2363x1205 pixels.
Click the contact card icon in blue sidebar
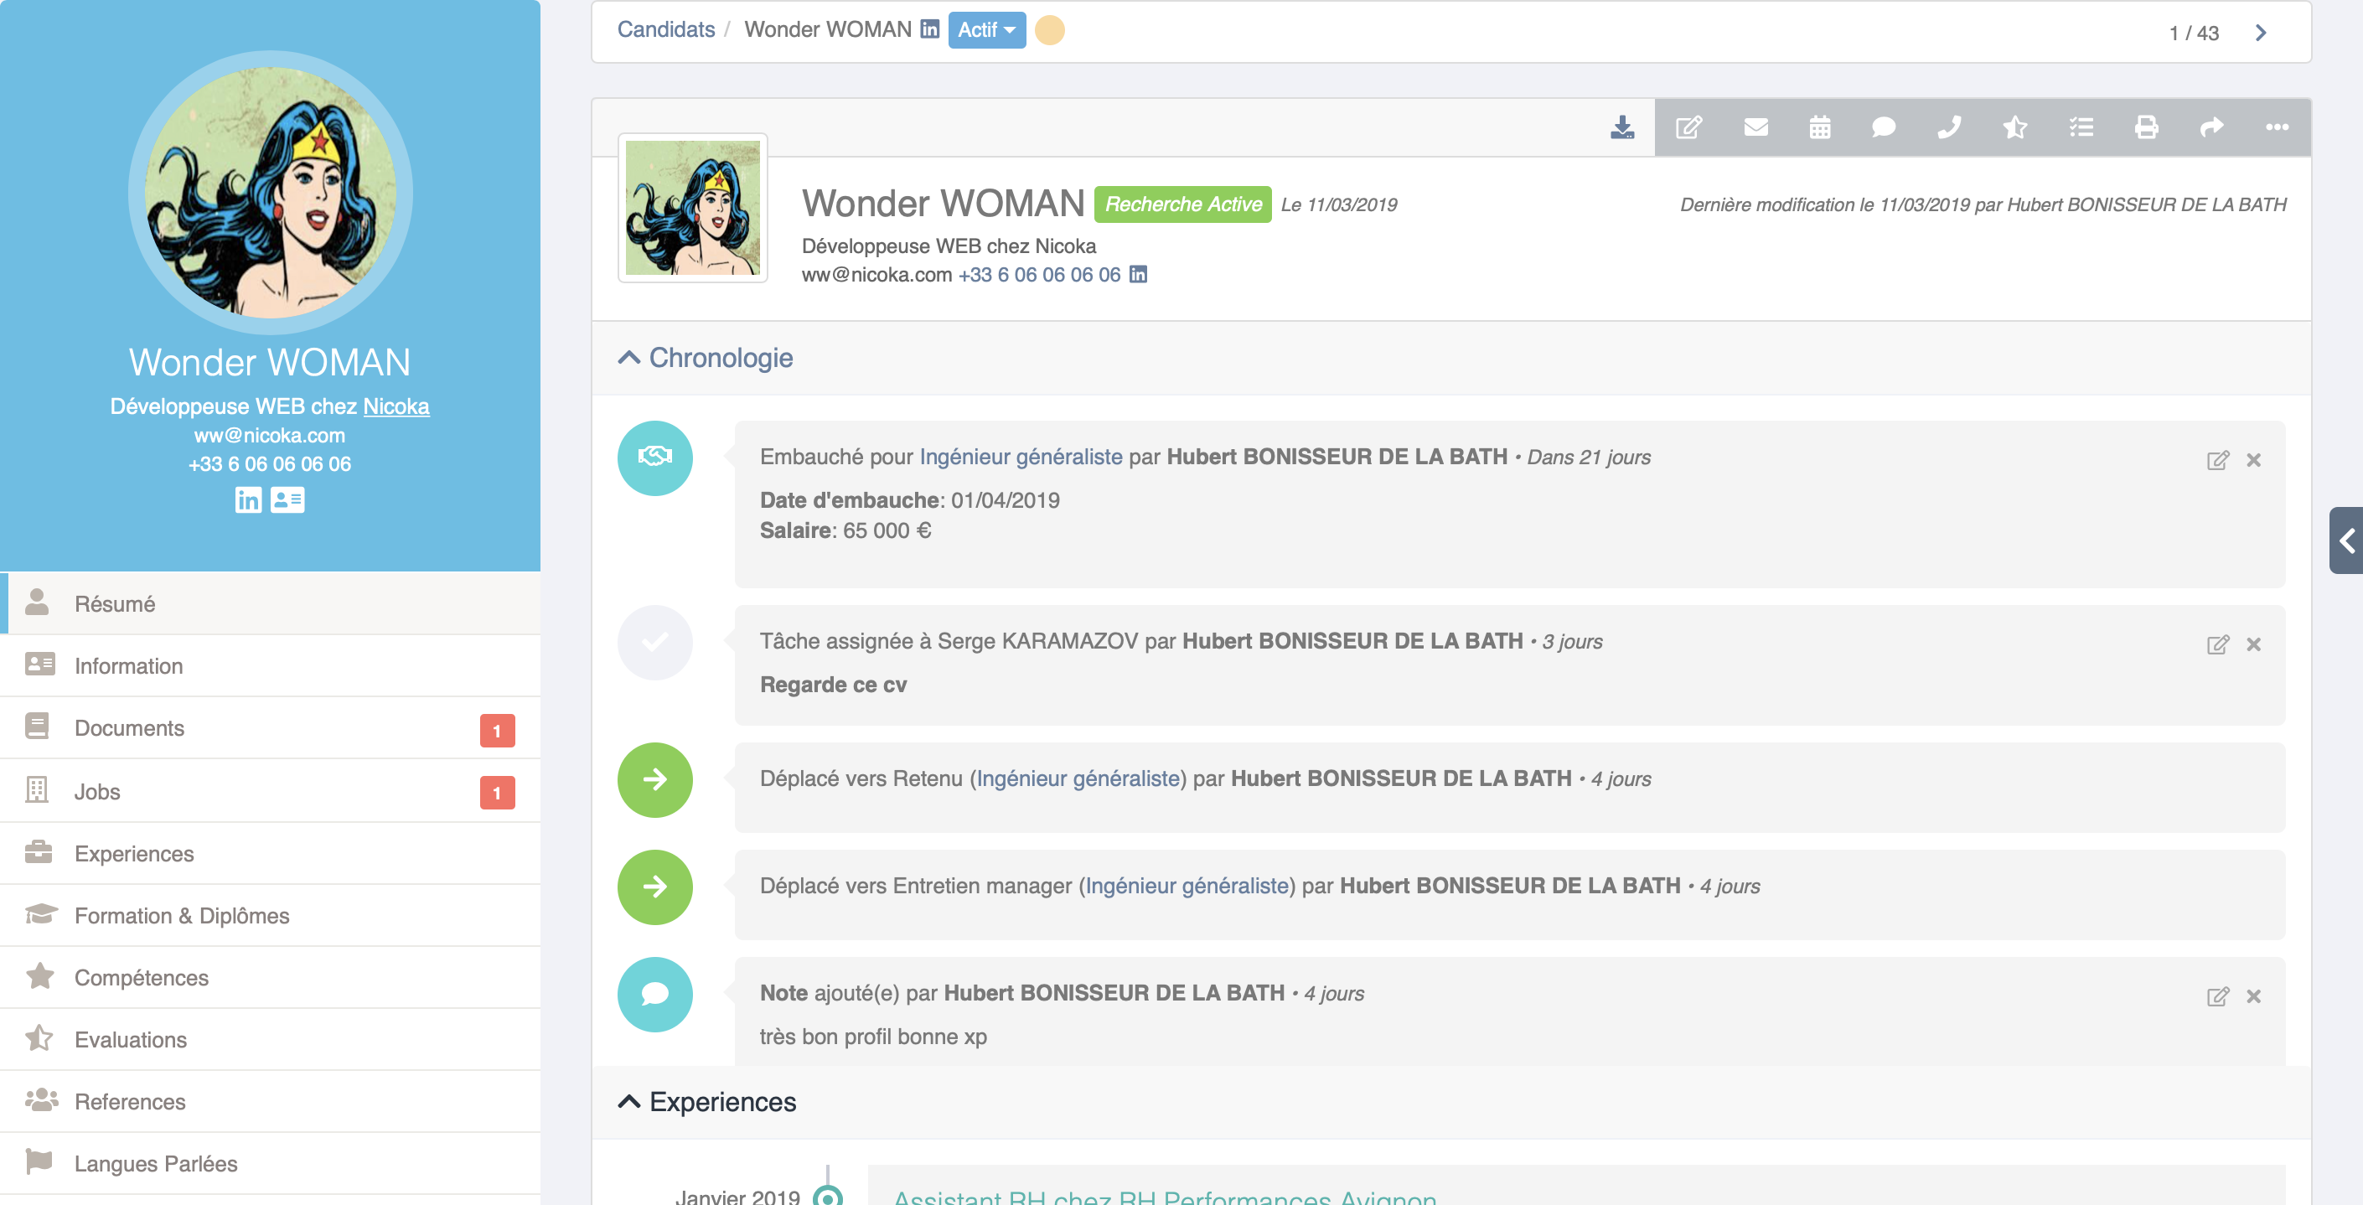point(287,499)
